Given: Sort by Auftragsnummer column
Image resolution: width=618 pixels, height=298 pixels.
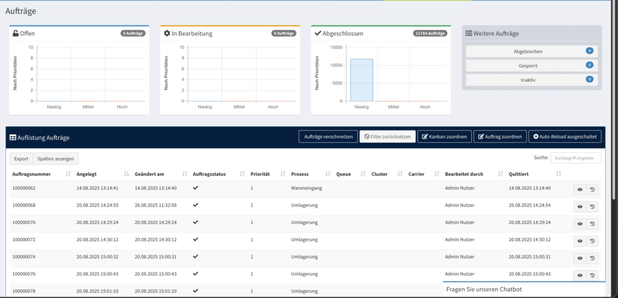Looking at the screenshot, I should (35, 174).
